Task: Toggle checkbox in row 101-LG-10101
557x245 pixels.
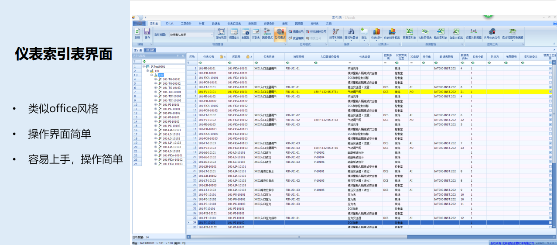Action: pyautogui.click(x=550, y=152)
